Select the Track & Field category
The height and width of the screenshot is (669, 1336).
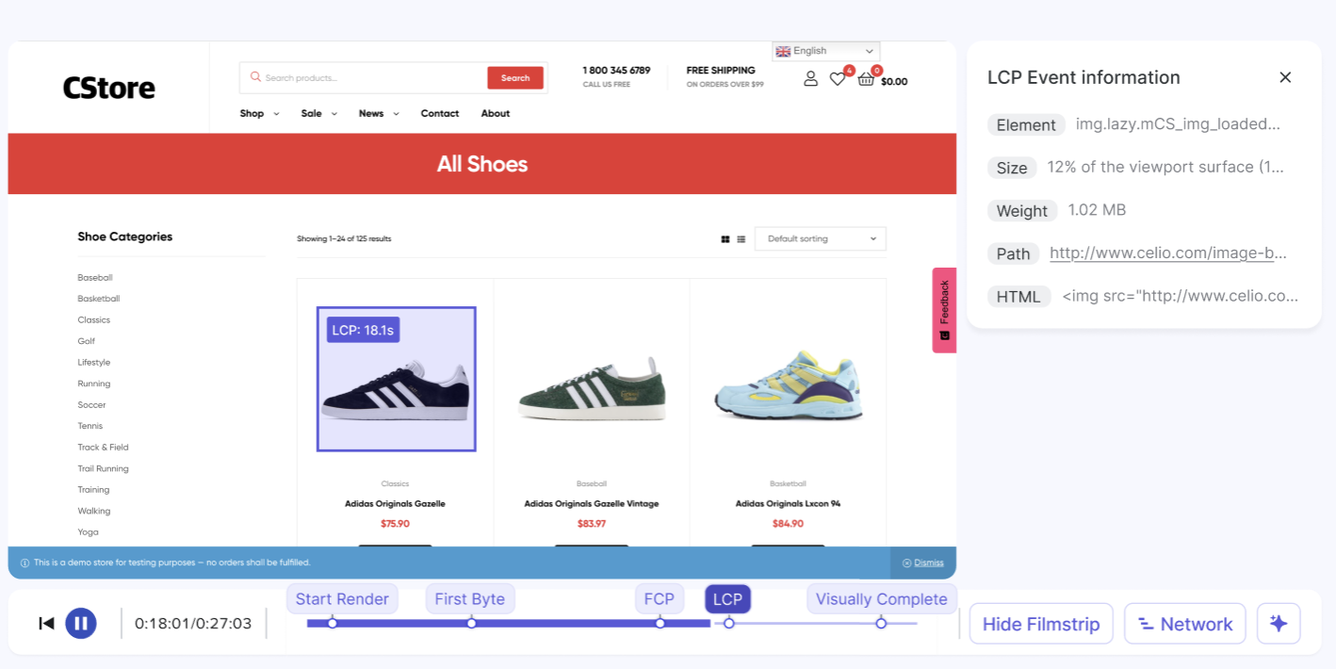103,448
